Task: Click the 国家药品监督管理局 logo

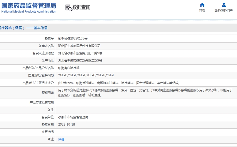Action: point(29,6)
